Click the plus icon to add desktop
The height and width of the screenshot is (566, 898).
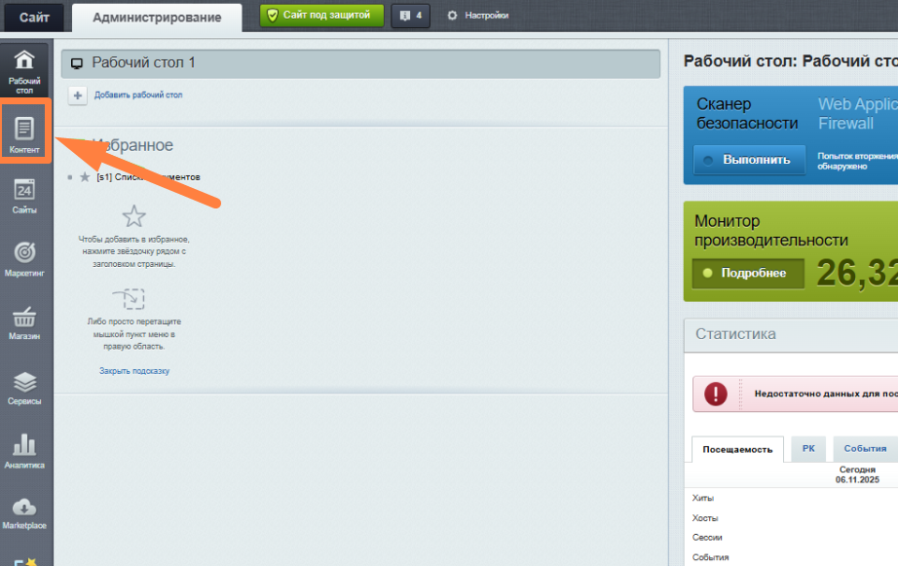point(78,95)
